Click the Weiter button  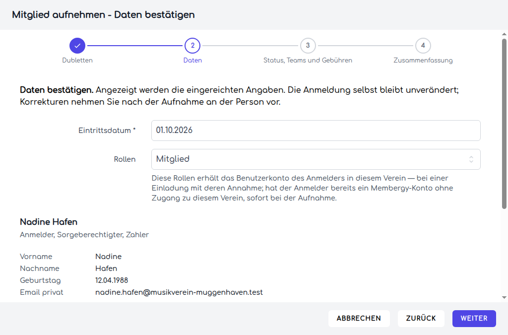click(474, 319)
